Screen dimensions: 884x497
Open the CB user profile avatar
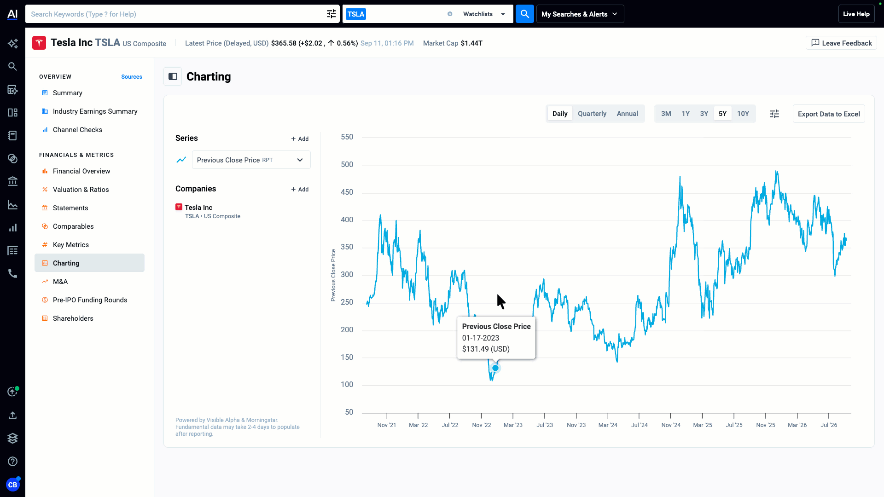pos(12,485)
